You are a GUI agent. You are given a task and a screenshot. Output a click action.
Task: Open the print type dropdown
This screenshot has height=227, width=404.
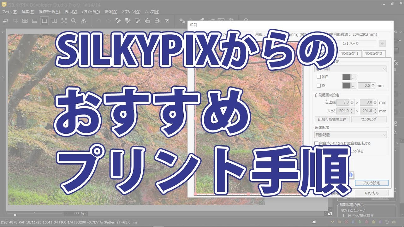351,69
